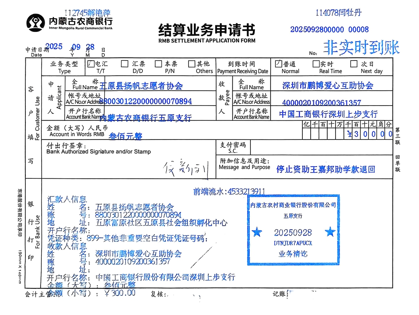Click the payee bank 中国工商银行深圳上步支行 field

[x=328, y=114]
